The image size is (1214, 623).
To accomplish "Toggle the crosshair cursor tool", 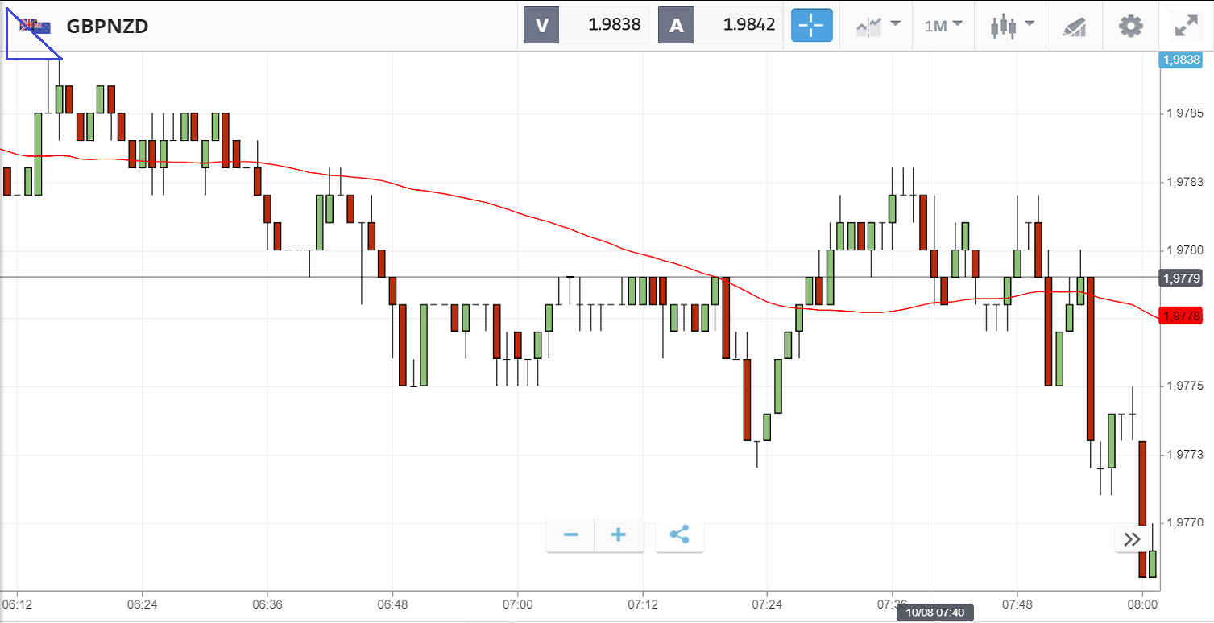I will (811, 26).
